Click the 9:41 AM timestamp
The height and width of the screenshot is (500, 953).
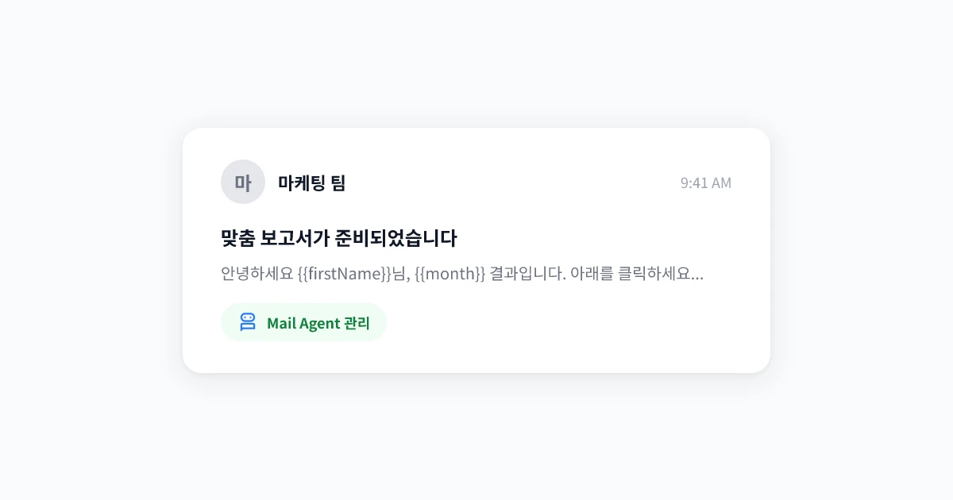[705, 183]
